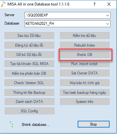Click the Sao lưu Dữ liệu button
Viewport: 117px width, 134px height.
tap(29, 36)
